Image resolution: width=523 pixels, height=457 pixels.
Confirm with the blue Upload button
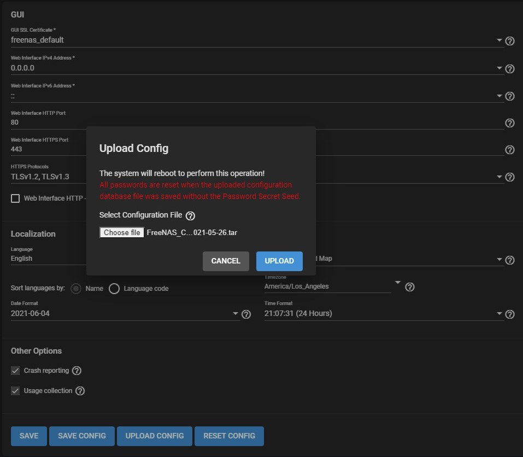pos(279,261)
